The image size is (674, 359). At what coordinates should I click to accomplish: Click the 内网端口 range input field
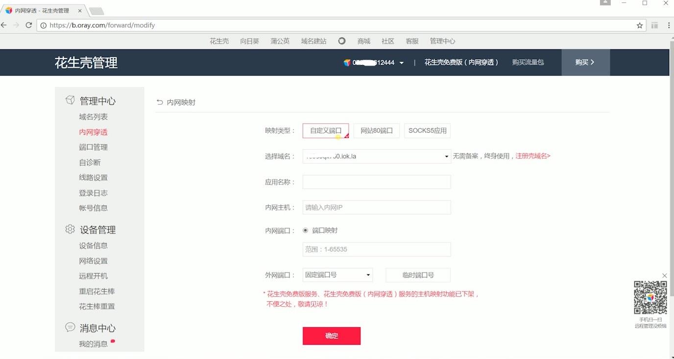pyautogui.click(x=377, y=249)
